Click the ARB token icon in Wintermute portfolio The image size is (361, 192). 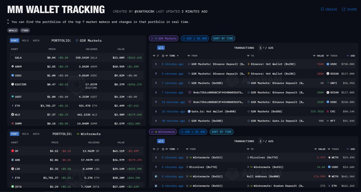12,160
